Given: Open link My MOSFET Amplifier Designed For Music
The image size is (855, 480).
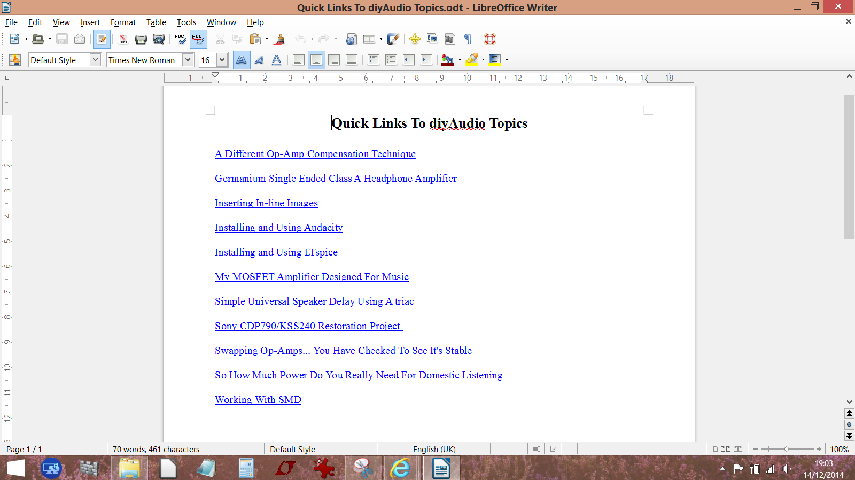Looking at the screenshot, I should coord(312,277).
